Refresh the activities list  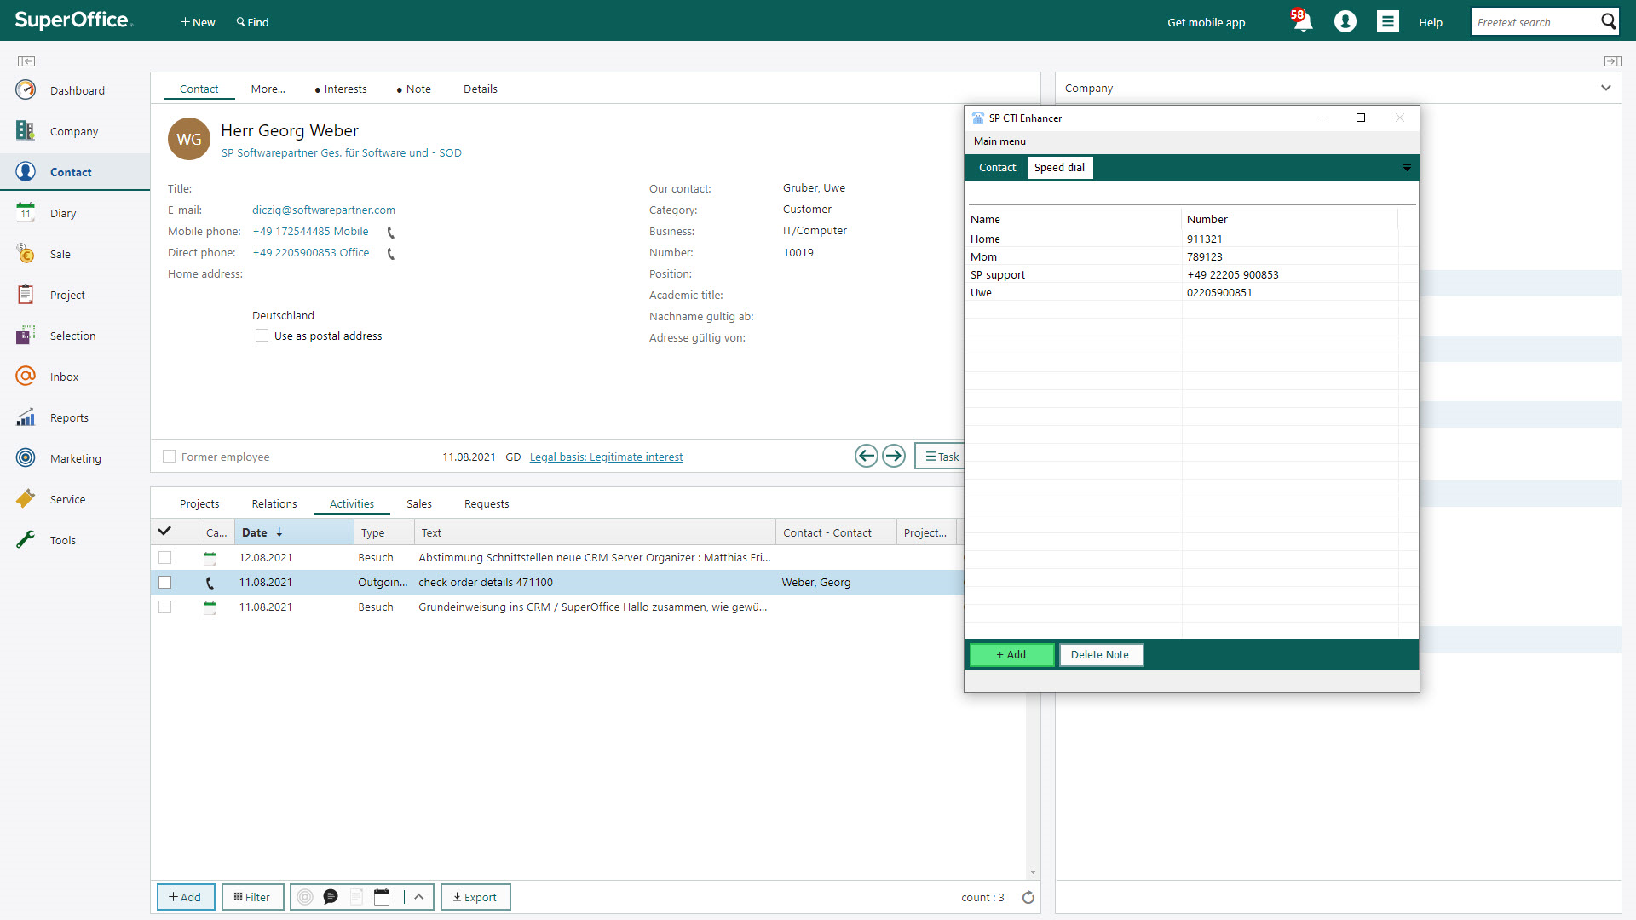pyautogui.click(x=1028, y=897)
